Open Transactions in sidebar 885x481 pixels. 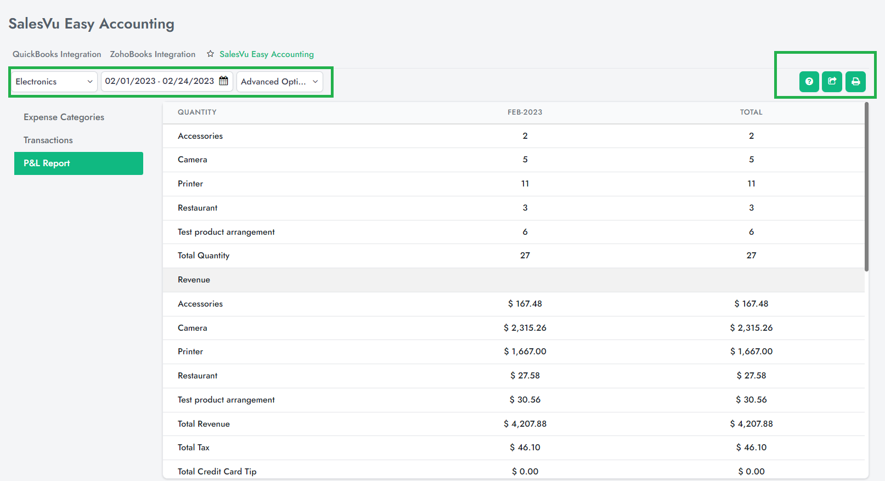(x=78, y=140)
